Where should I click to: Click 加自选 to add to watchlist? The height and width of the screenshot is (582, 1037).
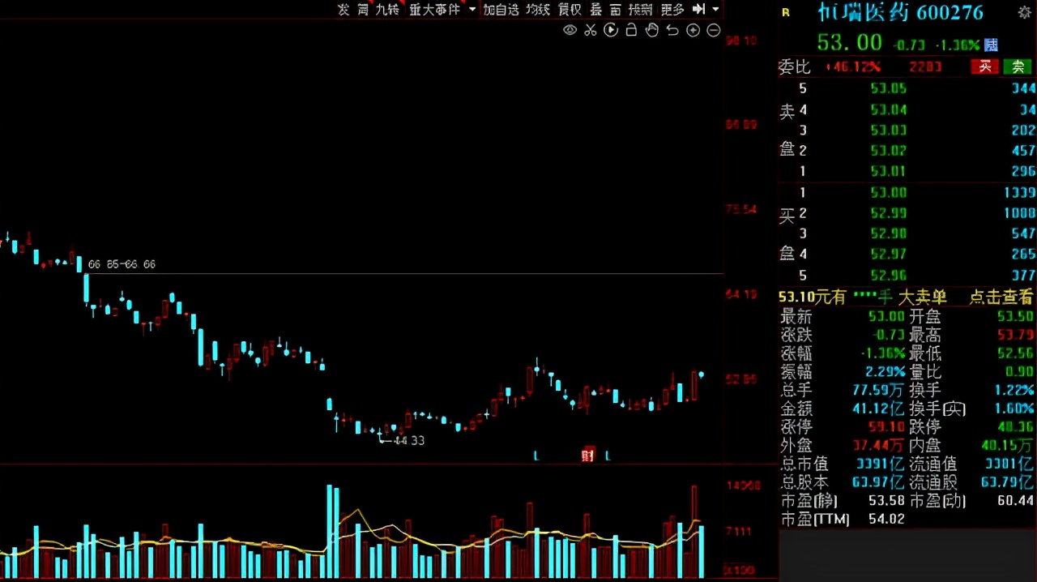(x=501, y=10)
